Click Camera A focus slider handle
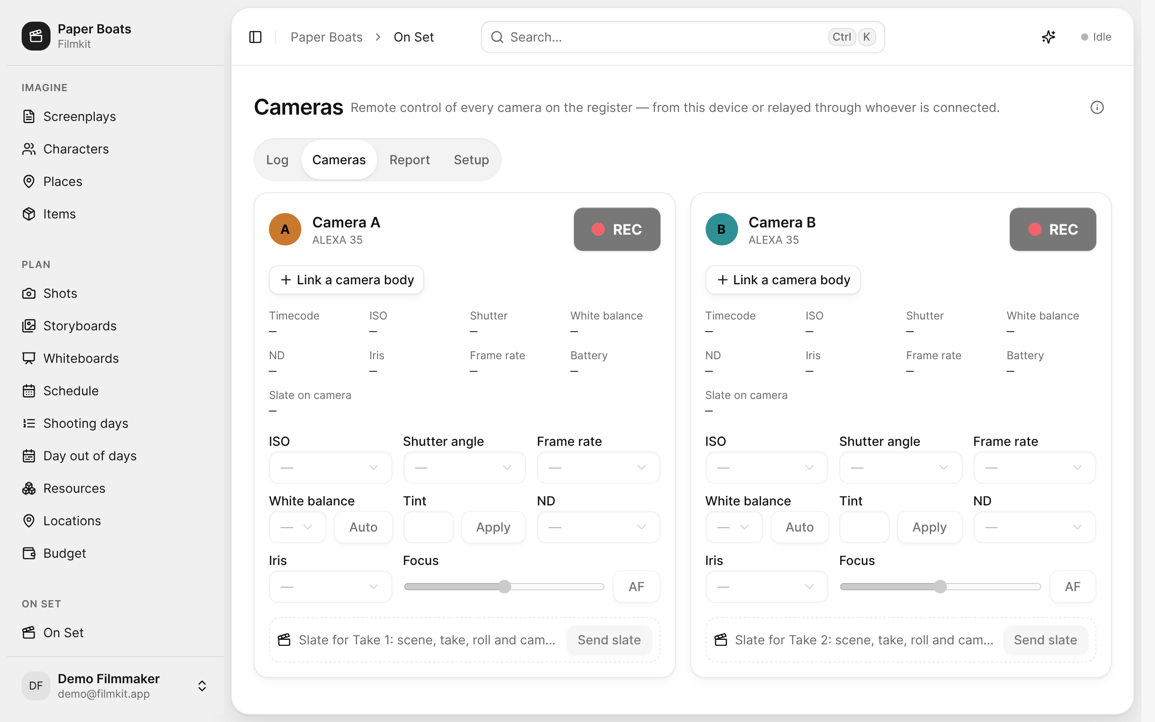Screen dimensions: 1155x722 (x=504, y=586)
